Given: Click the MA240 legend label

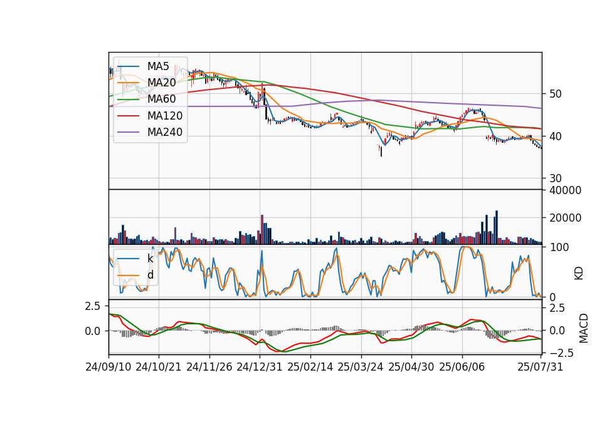Looking at the screenshot, I should (165, 132).
